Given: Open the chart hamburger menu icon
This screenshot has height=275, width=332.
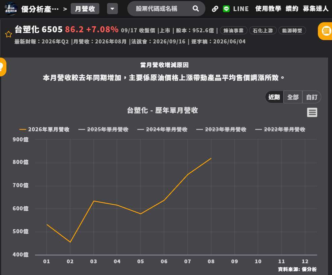Looking at the screenshot, I should (312, 112).
